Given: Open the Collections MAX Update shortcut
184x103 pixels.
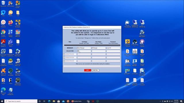Looking at the screenshot, I should coord(142,33).
